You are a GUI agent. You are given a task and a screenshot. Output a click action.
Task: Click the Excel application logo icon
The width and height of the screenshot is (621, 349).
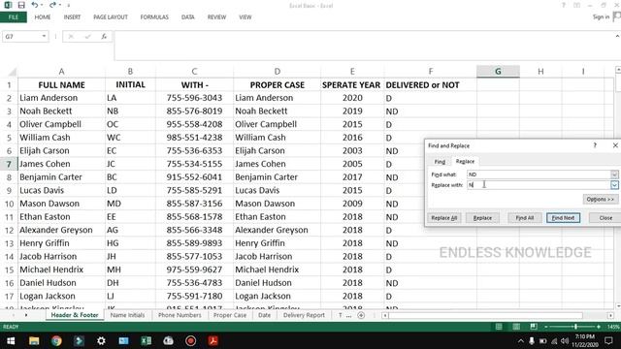(8, 5)
